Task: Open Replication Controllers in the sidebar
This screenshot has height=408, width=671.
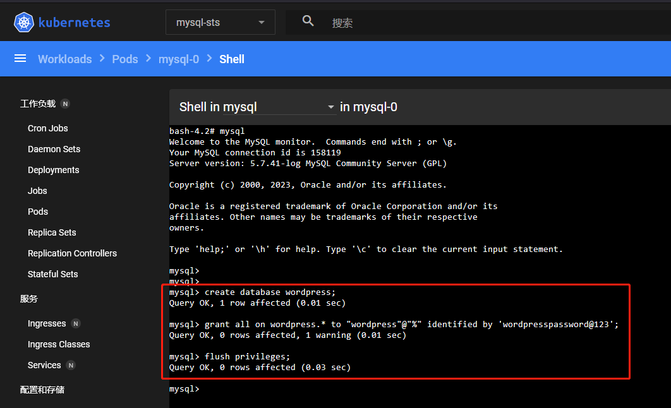Action: 72,254
